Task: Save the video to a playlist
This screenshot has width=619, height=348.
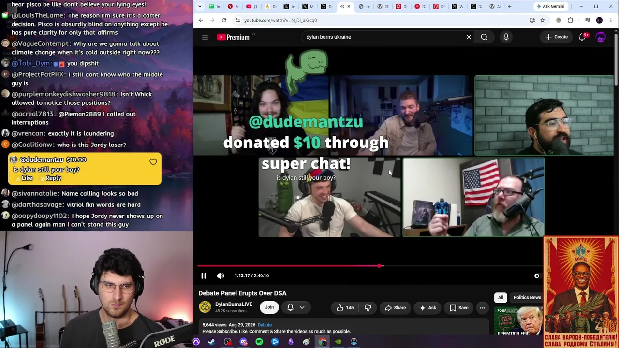Action: (458, 308)
